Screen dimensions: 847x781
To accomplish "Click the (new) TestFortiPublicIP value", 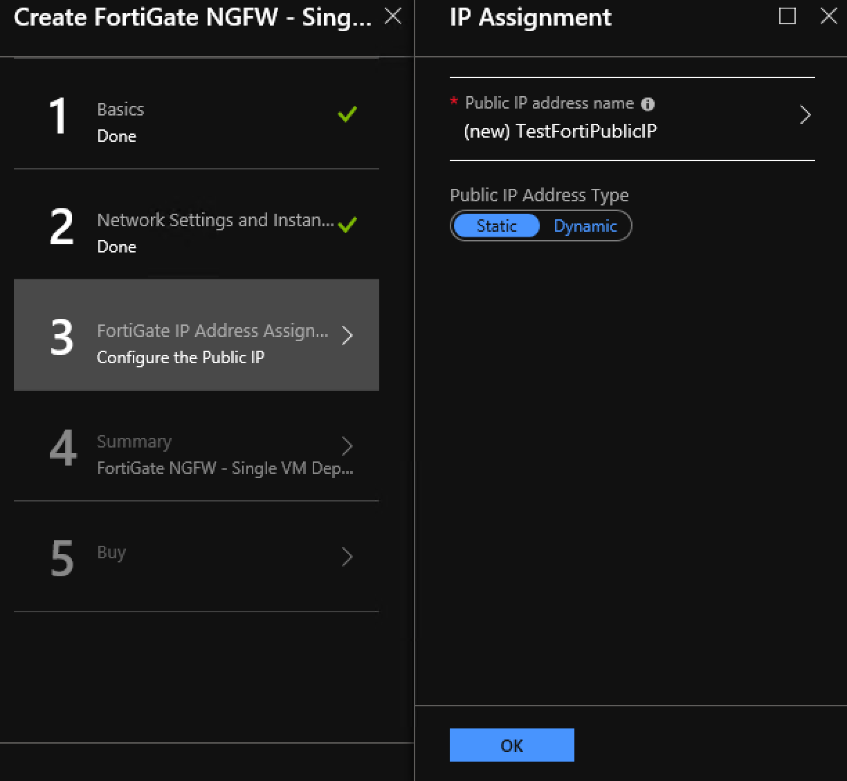I will pyautogui.click(x=561, y=131).
